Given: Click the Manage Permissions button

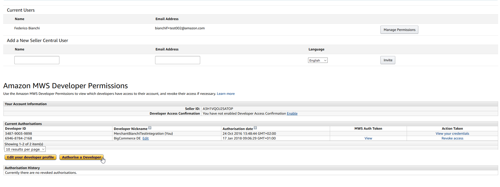Looking at the screenshot, I should (399, 30).
